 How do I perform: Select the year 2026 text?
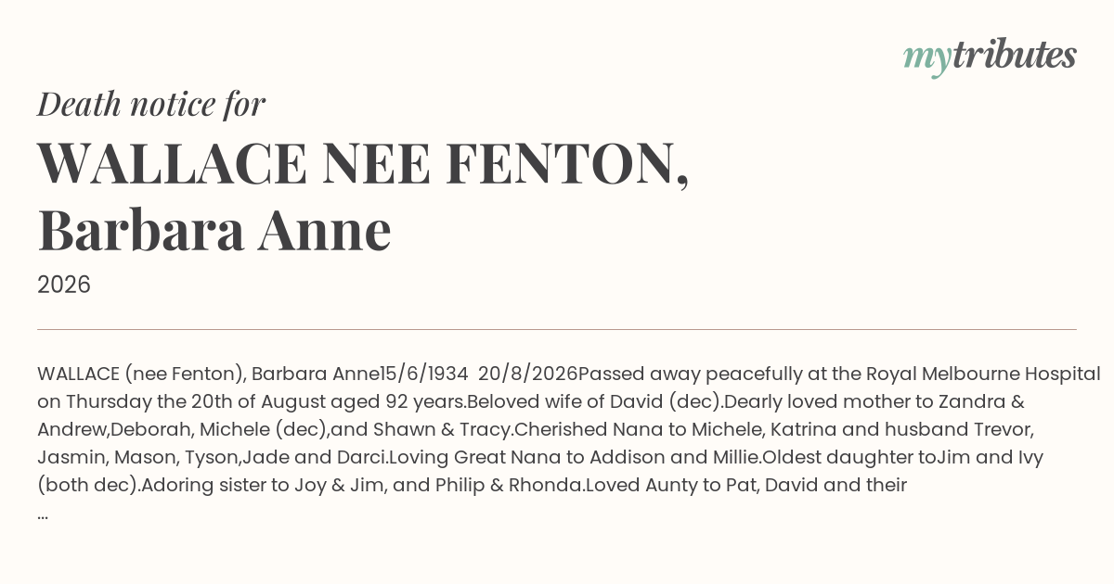(64, 285)
